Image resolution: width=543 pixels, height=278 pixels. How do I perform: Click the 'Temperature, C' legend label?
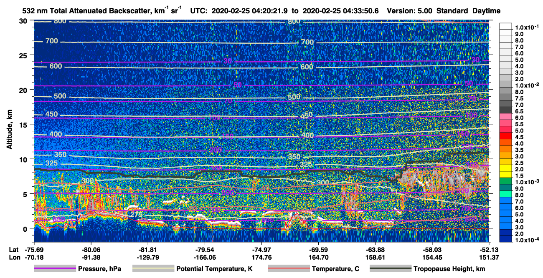coord(335,269)
